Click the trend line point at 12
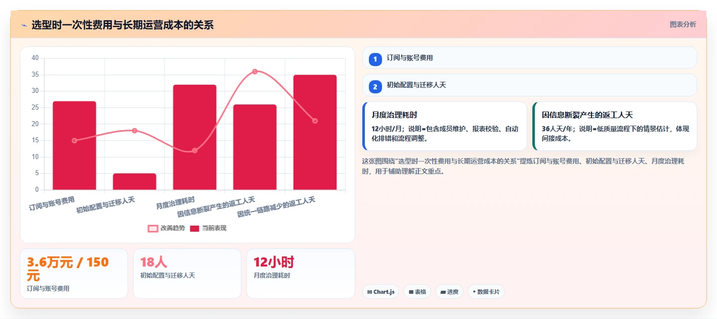The image size is (717, 319). point(195,150)
